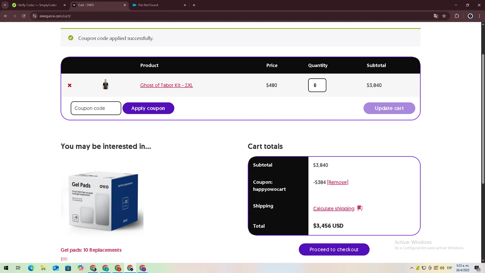Open Copilot from taskbar
The image size is (485, 273).
pos(81,268)
